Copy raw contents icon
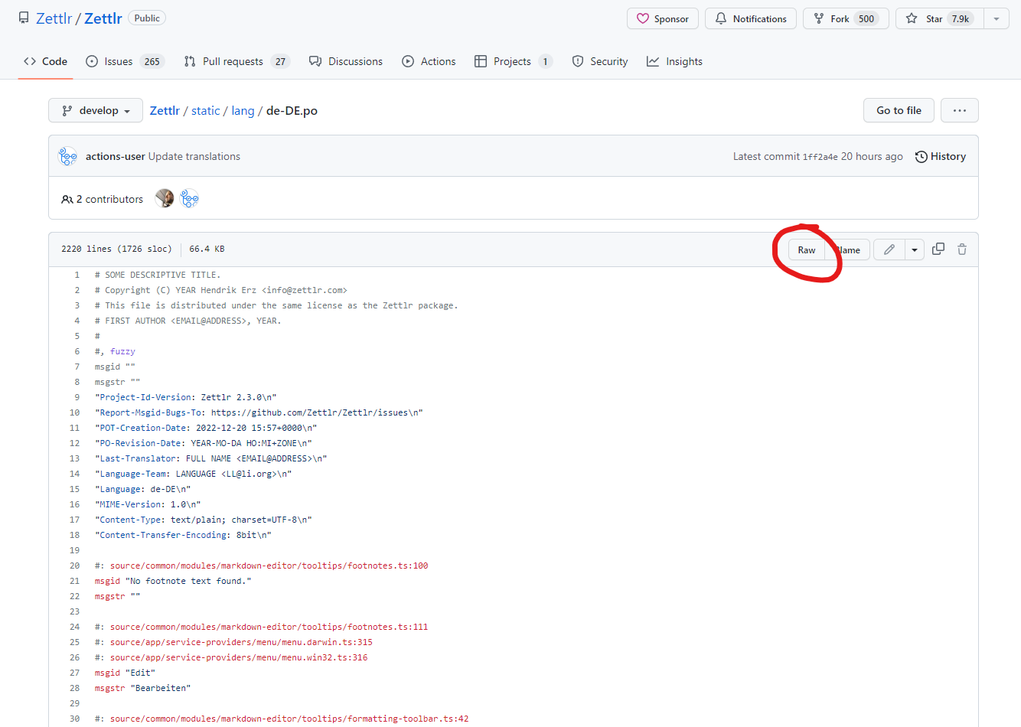The image size is (1021, 727). click(938, 249)
